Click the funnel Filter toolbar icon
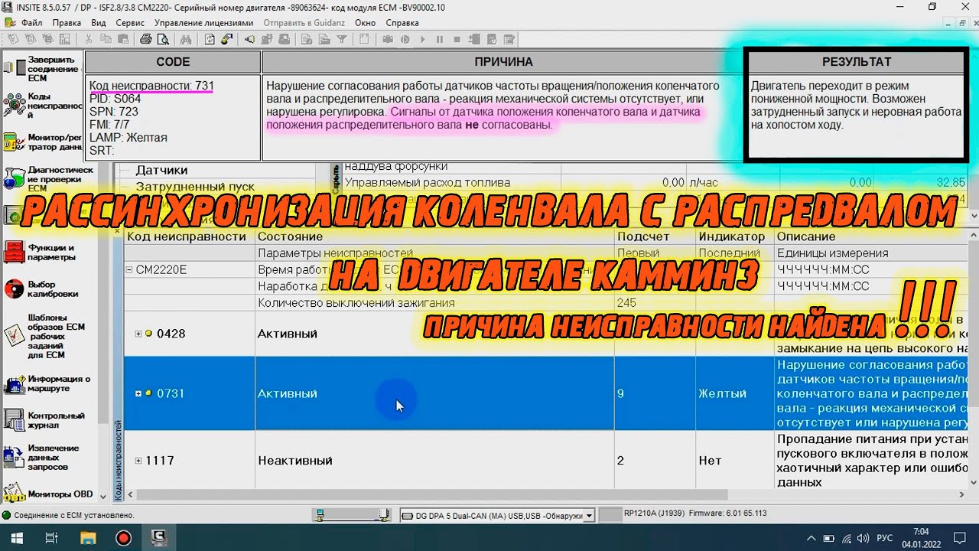 (342, 39)
